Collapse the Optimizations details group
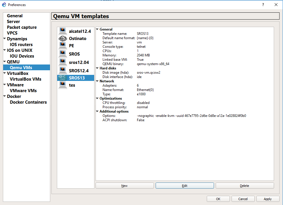 (x=97, y=98)
